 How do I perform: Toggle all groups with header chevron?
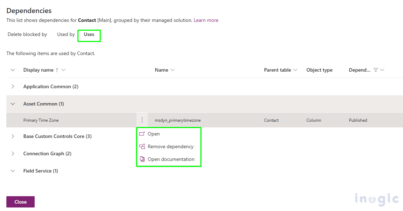(x=13, y=70)
